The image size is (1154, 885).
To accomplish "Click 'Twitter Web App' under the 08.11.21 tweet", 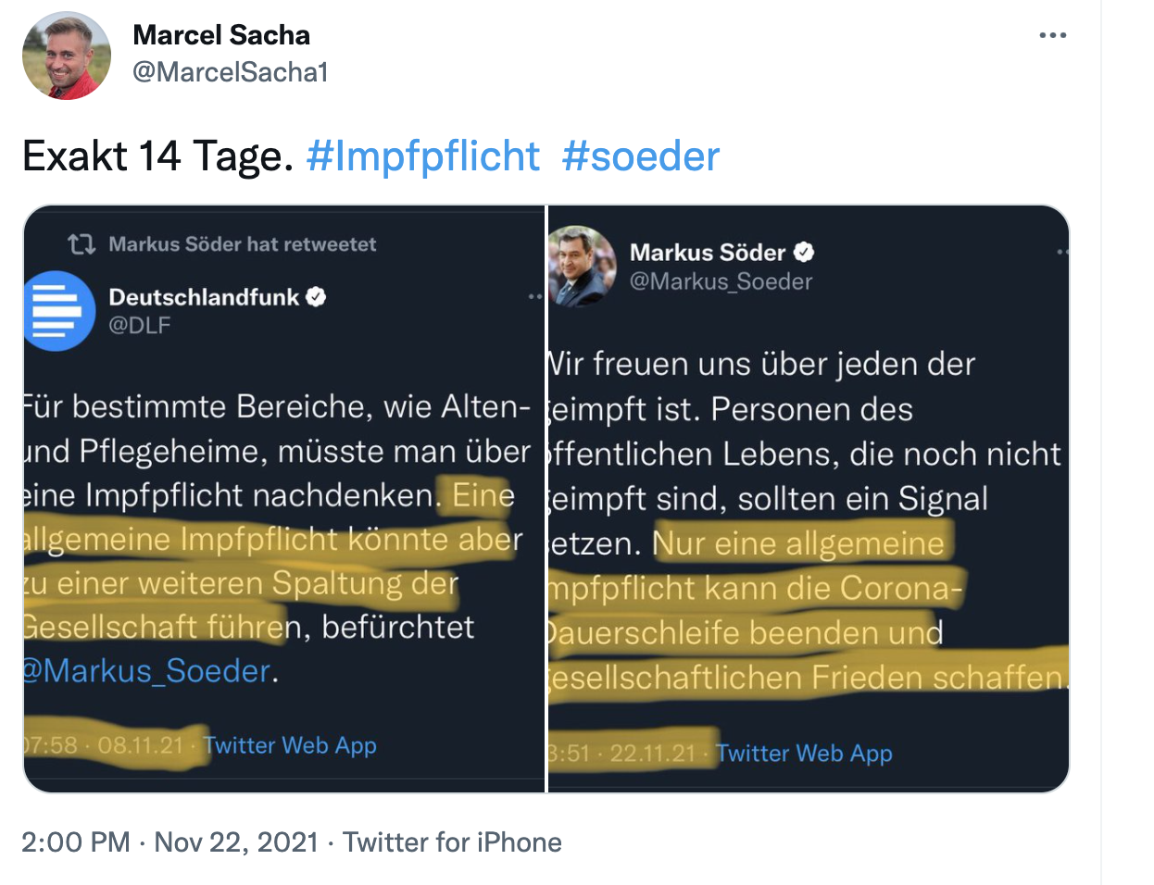I will click(290, 745).
